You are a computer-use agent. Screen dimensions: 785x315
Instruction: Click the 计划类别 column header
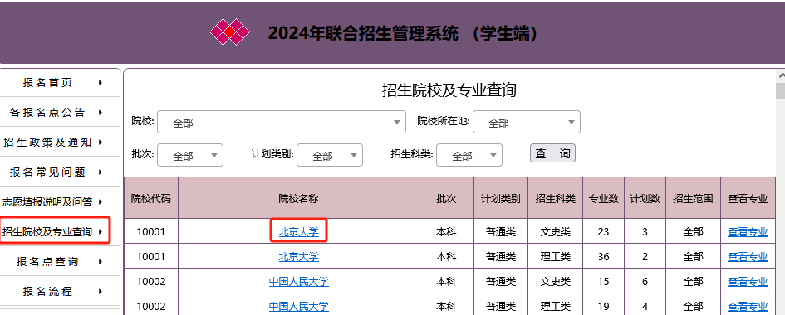coord(501,198)
